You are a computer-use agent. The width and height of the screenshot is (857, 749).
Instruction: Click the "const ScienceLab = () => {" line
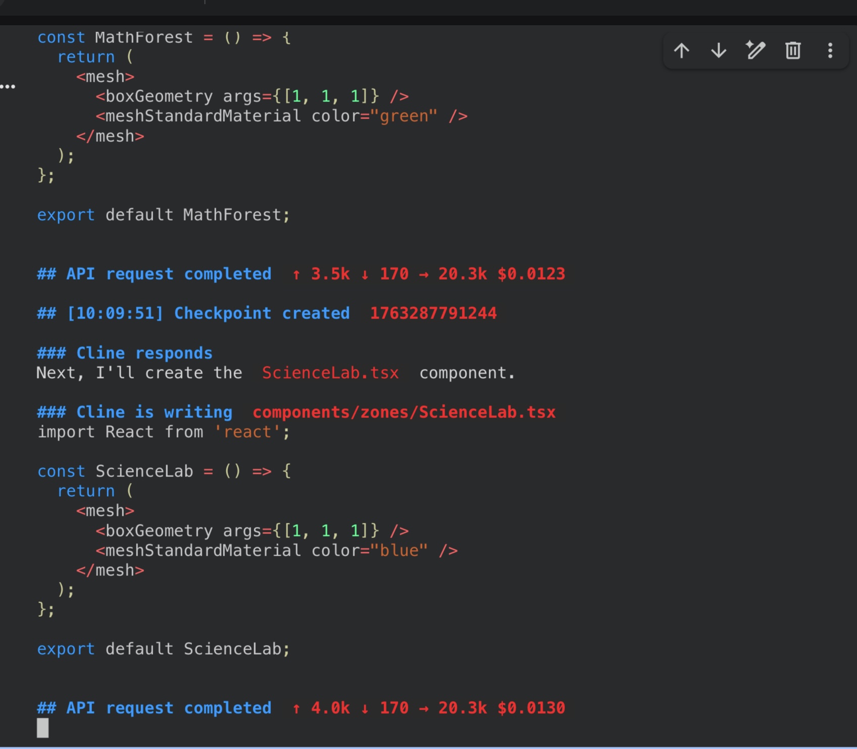(x=164, y=471)
